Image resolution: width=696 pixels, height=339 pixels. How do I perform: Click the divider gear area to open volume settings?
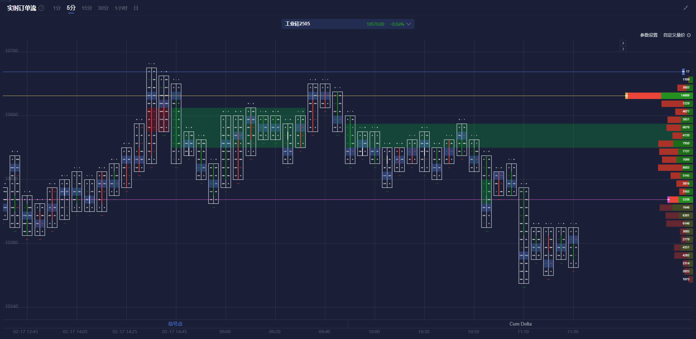[x=690, y=35]
